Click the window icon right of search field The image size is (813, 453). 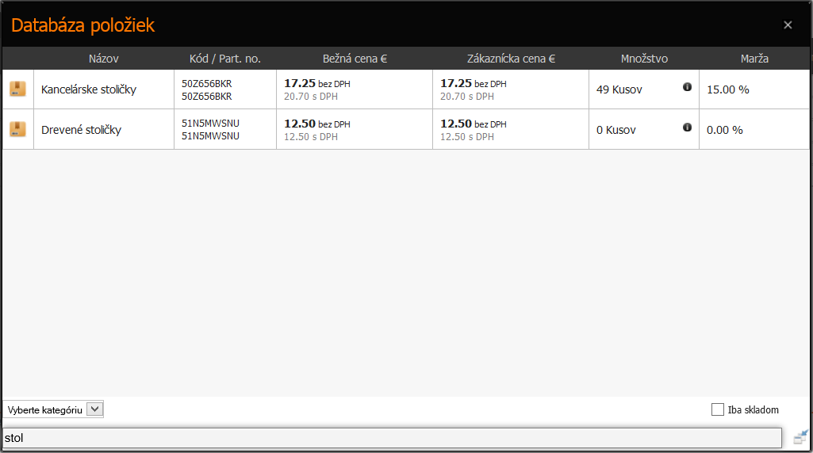coord(800,437)
